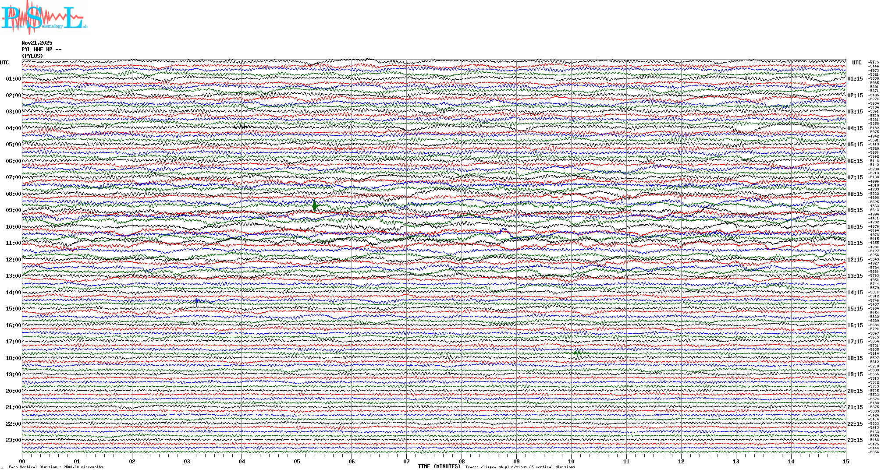Click the vertical division microvolts footnote
The height and width of the screenshot is (473, 881).
(56, 467)
